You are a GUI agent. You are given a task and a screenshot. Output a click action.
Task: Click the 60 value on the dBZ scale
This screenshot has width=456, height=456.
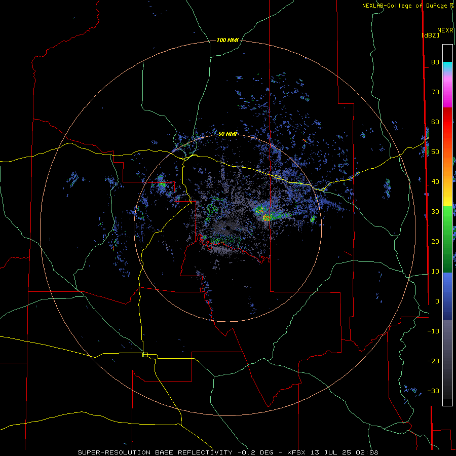tap(435, 122)
